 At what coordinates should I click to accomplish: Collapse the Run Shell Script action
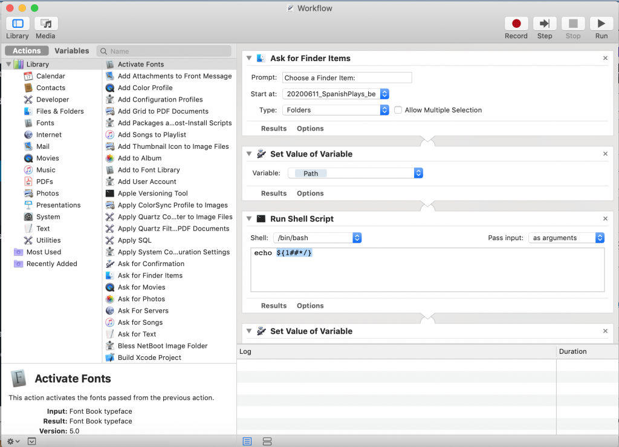[249, 219]
